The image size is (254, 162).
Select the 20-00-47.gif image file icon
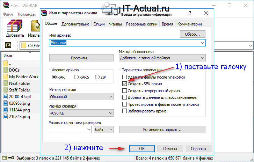[x=6, y=97]
